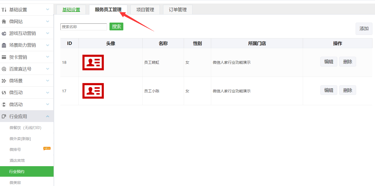The image size is (375, 186).
Task: Click the house icon for 微网站
Action: (4, 22)
